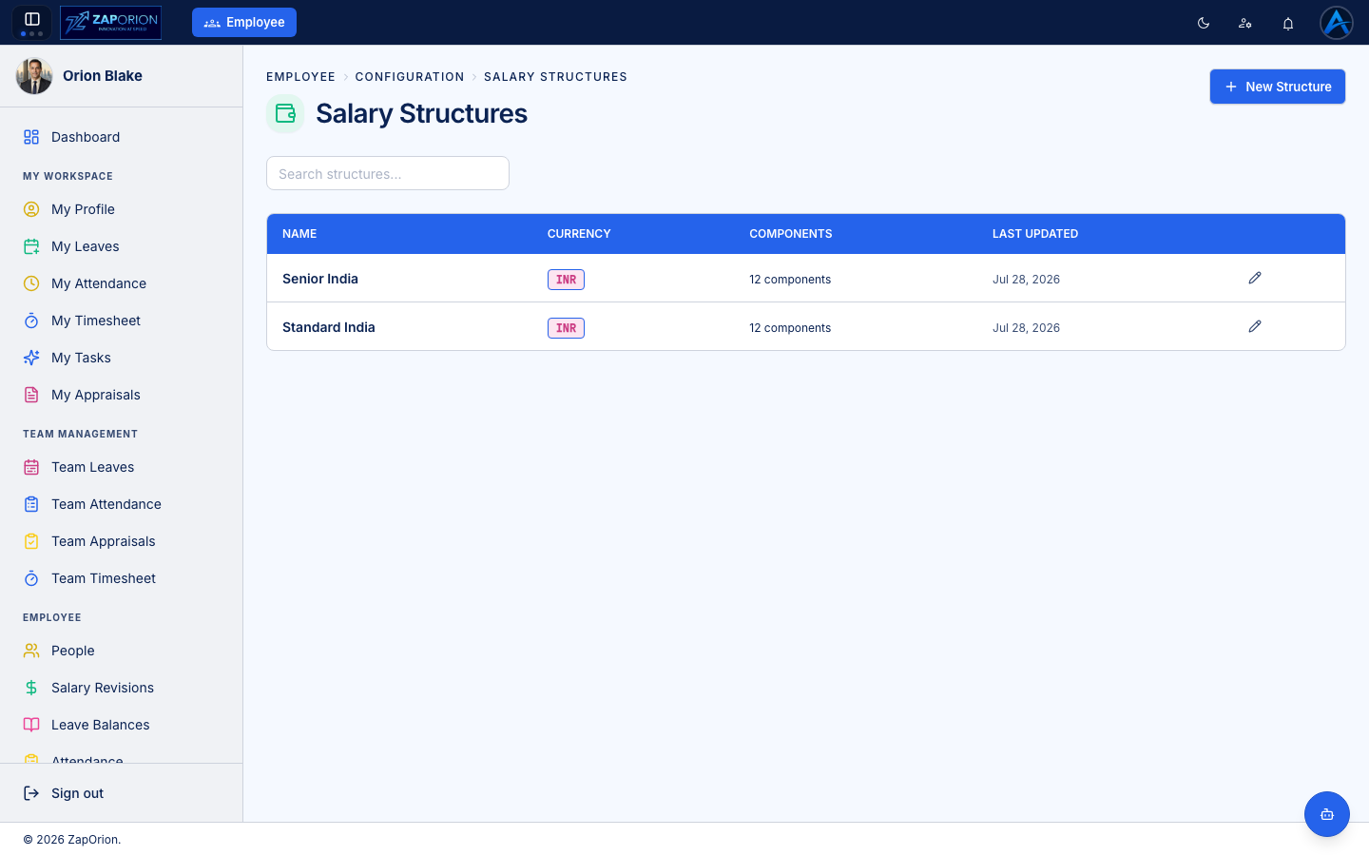This screenshot has width=1369, height=856.
Task: Click the My Tasks sparkle icon
Action: click(x=31, y=358)
